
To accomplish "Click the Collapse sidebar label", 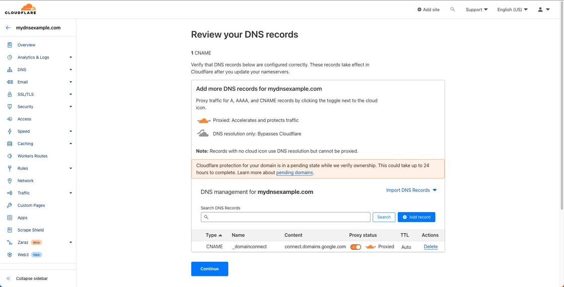I will (32, 278).
